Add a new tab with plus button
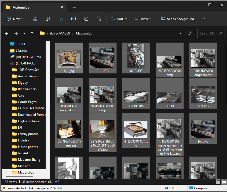Screen dimensions: 227x192 click(74, 7)
